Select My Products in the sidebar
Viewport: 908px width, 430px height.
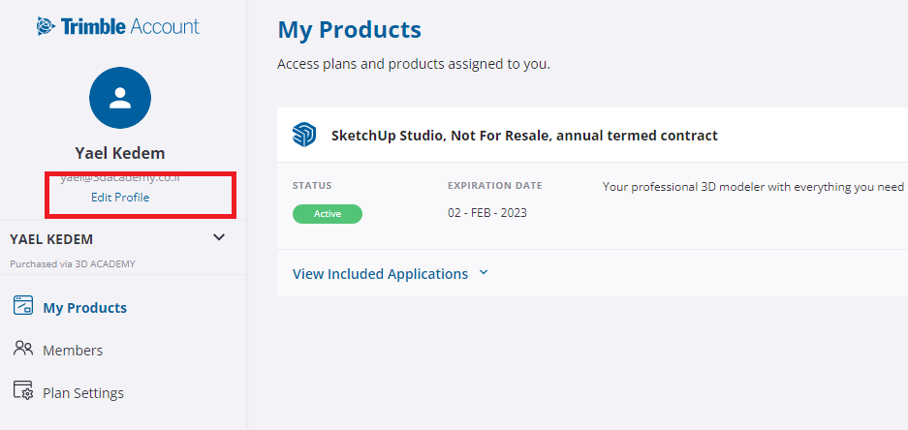tap(84, 308)
